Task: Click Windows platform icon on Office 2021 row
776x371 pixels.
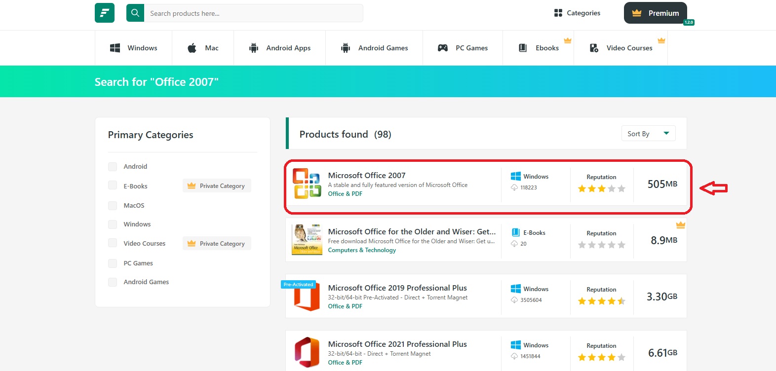Action: [x=516, y=345]
